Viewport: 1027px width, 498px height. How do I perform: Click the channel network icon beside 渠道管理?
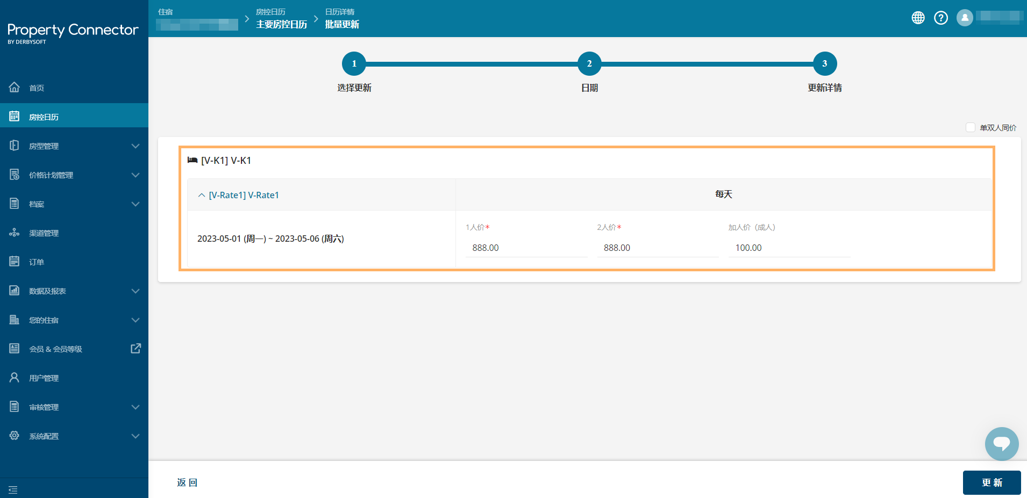coord(15,232)
